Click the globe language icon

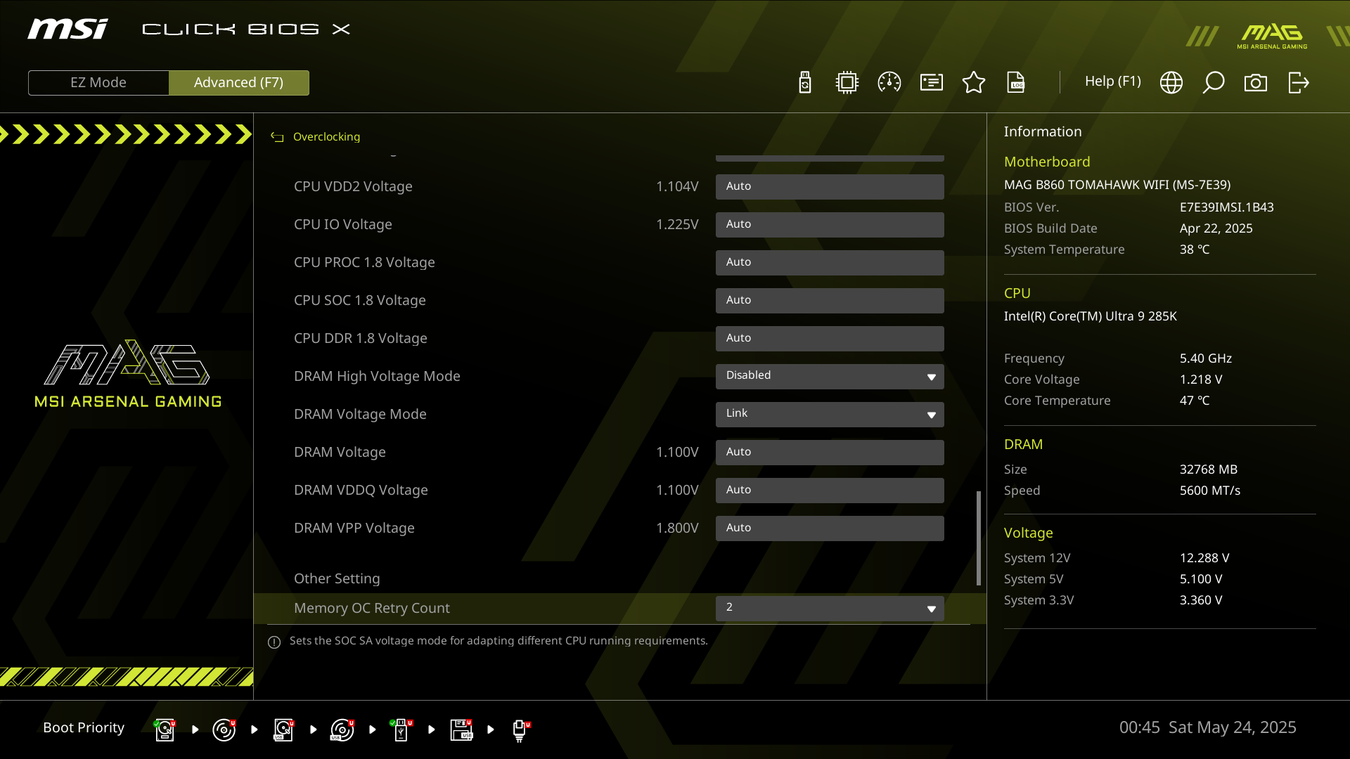tap(1171, 82)
